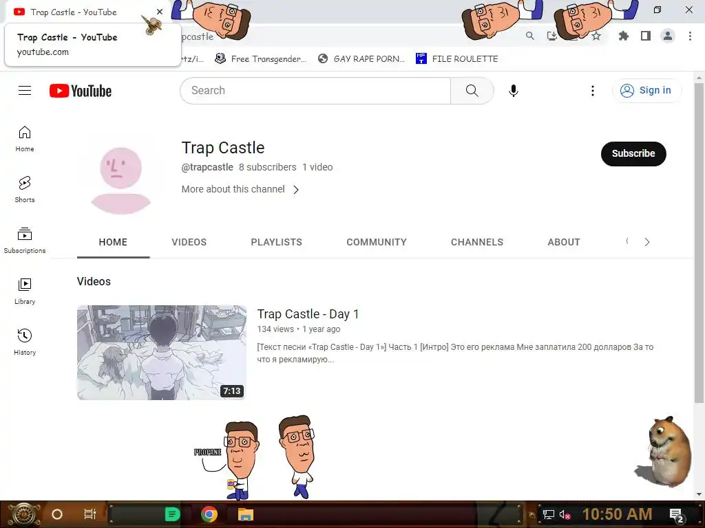Play the 7:13 video thumbnail

161,353
